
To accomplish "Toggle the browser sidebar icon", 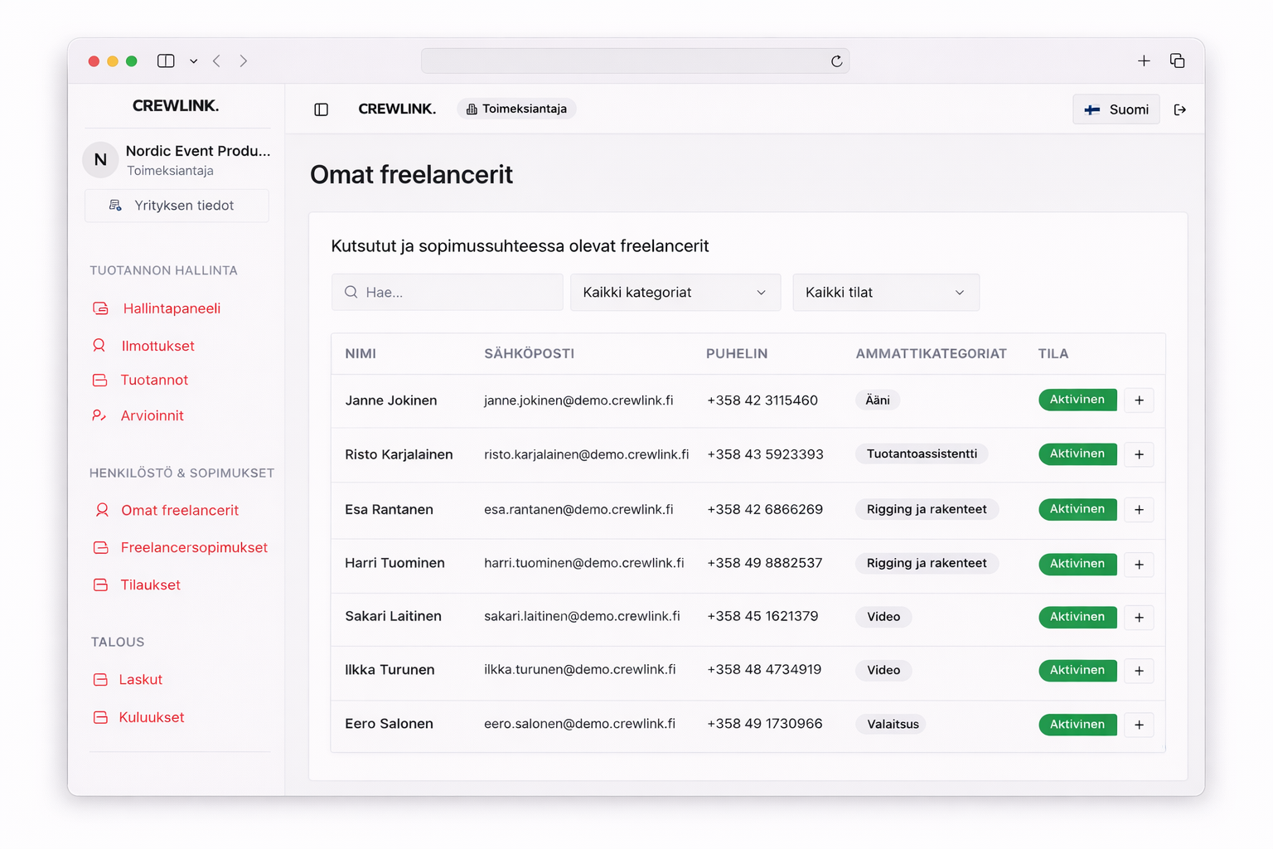I will pyautogui.click(x=166, y=61).
